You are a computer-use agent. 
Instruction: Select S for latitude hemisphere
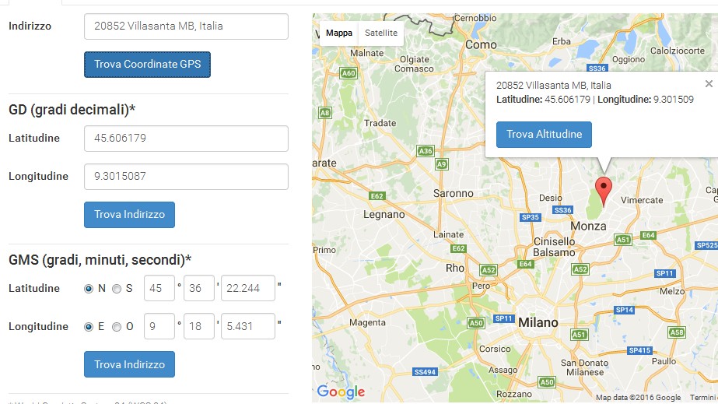(117, 289)
